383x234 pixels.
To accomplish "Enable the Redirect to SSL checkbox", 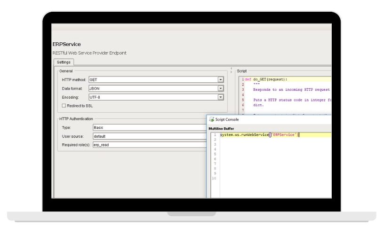I will 64,106.
